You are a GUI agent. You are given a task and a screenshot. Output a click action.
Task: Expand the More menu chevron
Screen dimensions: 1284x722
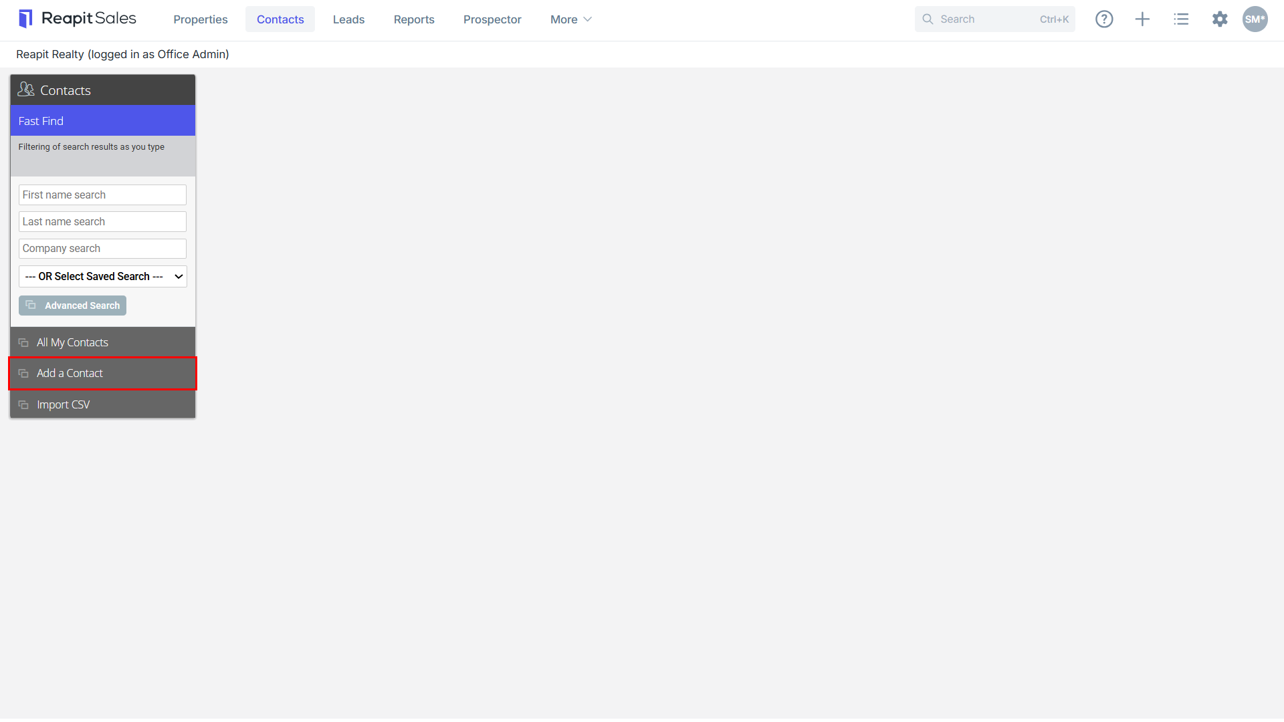[x=588, y=19]
